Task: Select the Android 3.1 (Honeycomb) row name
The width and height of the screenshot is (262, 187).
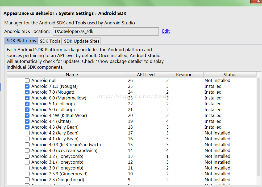Action: tap(57, 162)
